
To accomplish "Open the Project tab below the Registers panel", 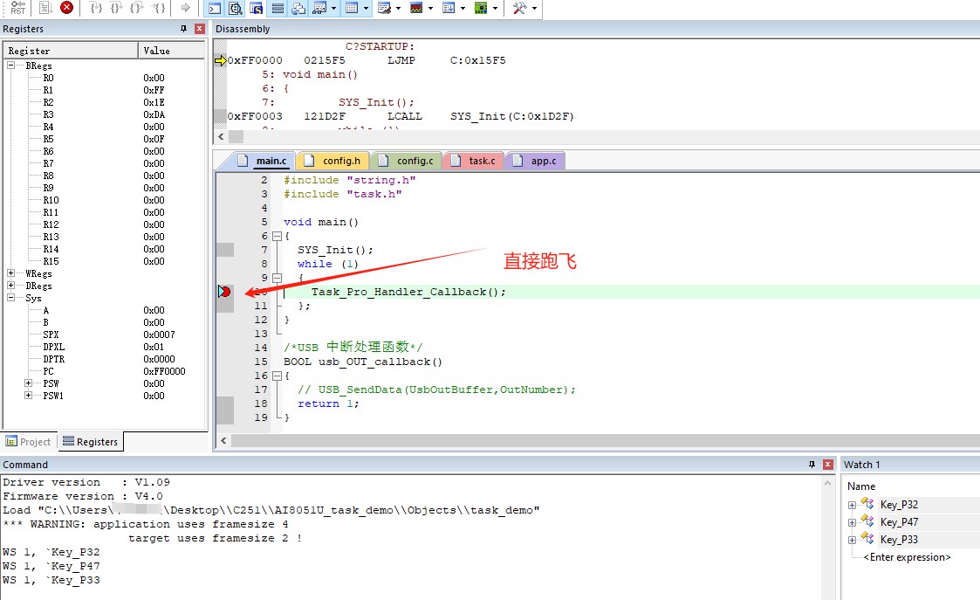I will pos(28,442).
